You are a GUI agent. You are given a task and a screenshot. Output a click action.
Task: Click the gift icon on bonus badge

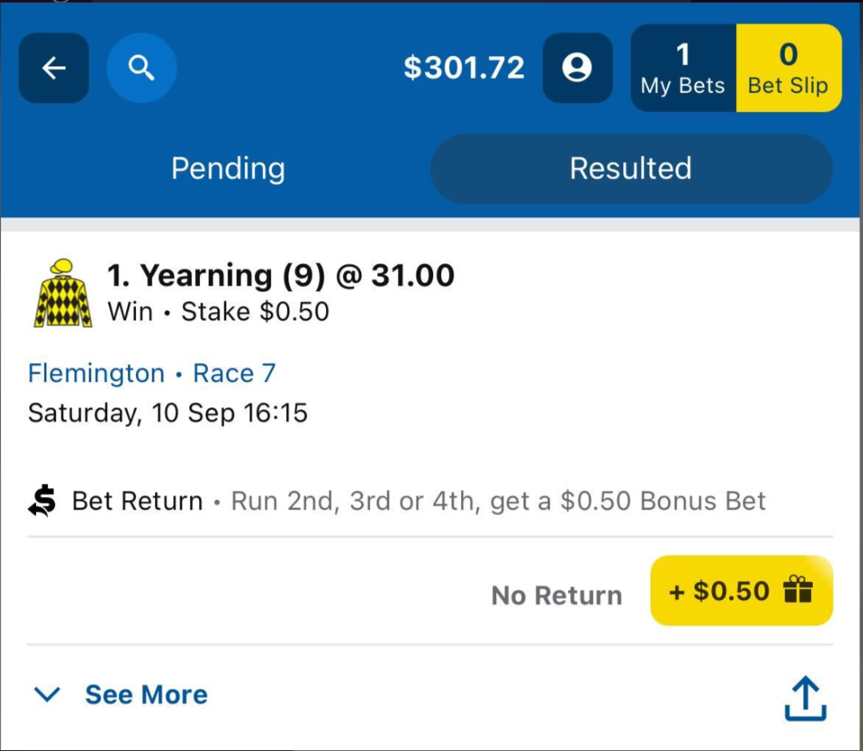(x=797, y=591)
